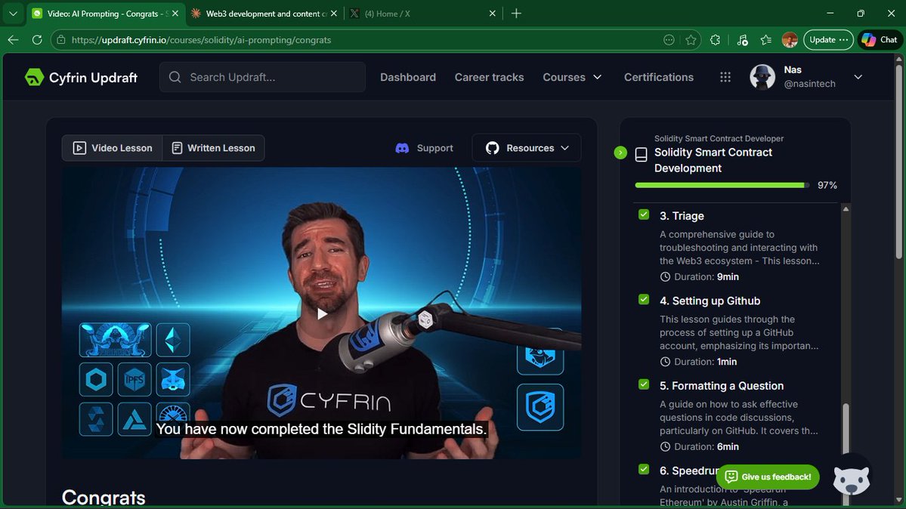Image resolution: width=906 pixels, height=509 pixels.
Task: Click clock icon beside Duration 6min
Action: click(665, 446)
